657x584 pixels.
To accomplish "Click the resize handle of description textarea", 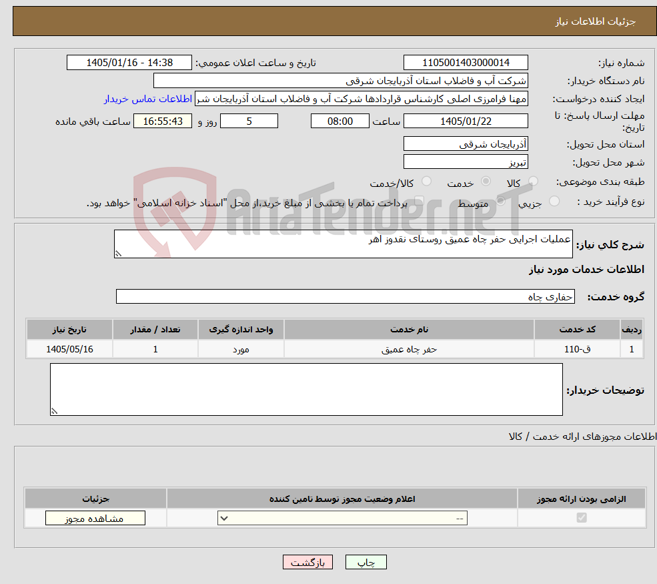I will [x=119, y=254].
